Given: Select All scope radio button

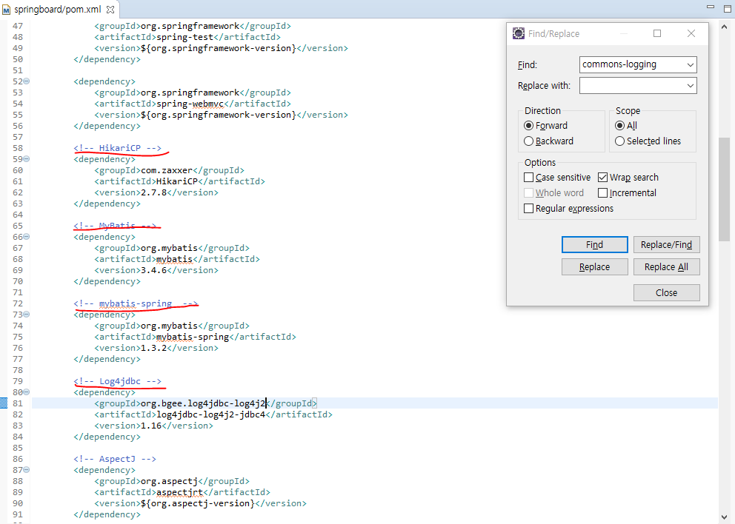Looking at the screenshot, I should coord(619,126).
